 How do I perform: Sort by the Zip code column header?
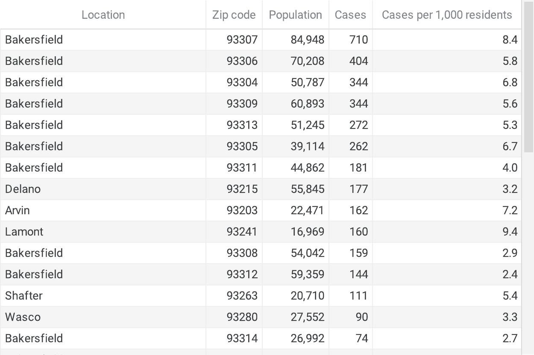pyautogui.click(x=234, y=15)
